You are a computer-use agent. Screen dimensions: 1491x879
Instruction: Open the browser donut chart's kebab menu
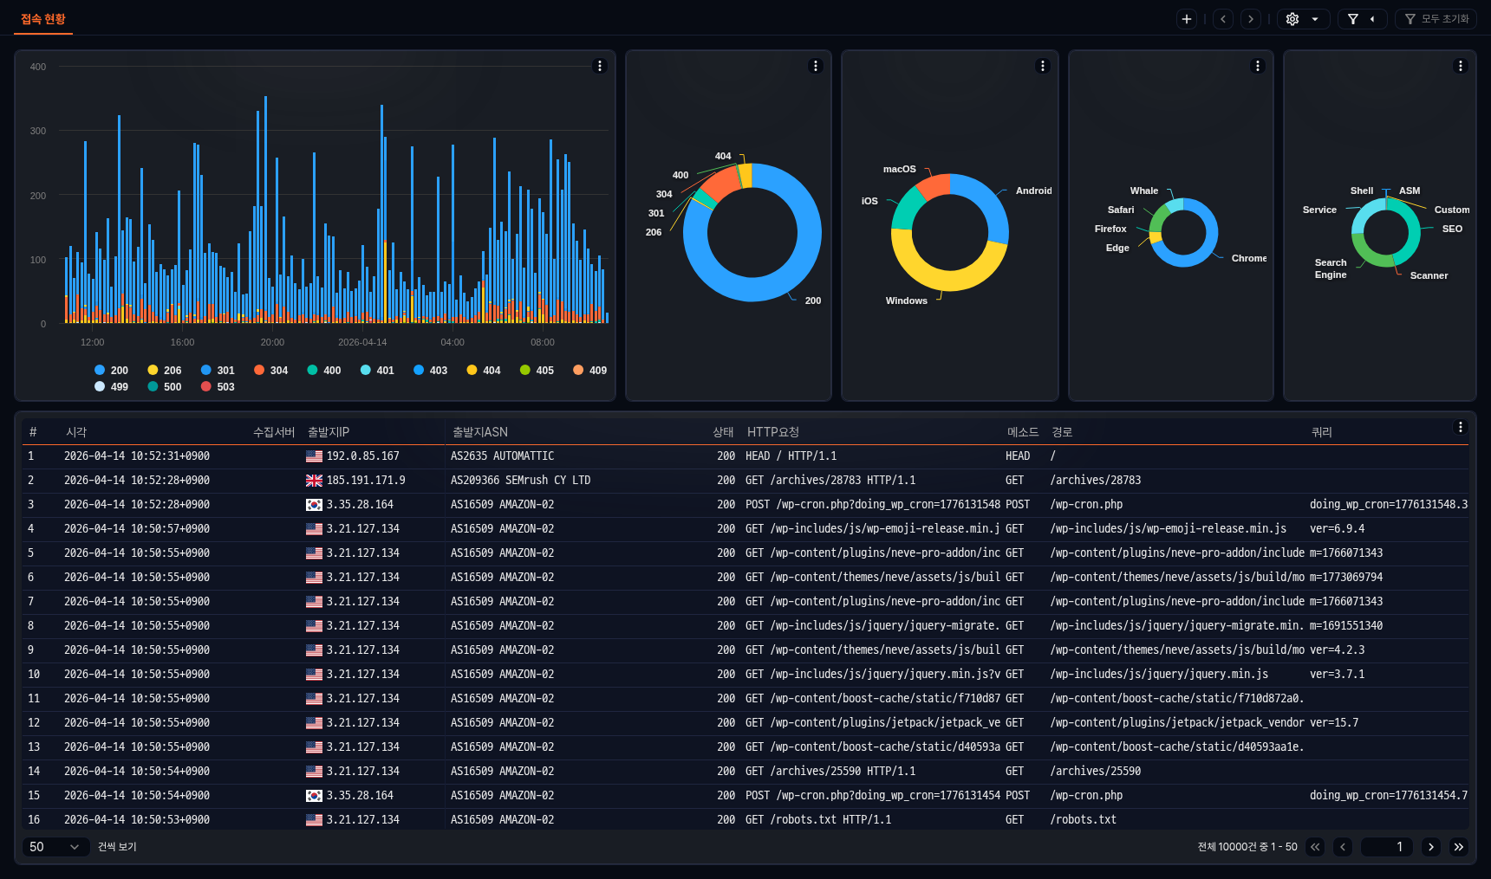click(1258, 66)
